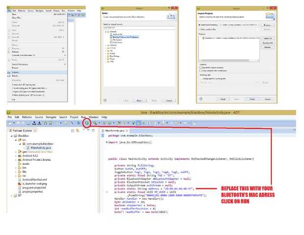Viewport: 304px width, 235px height.
Task: Enable Search for nested projects checkbox
Action: pos(201,68)
